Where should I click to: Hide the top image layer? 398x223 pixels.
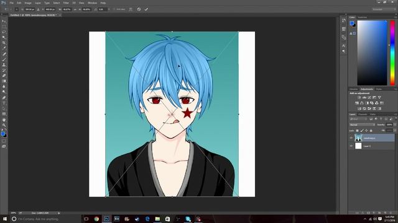coord(351,138)
